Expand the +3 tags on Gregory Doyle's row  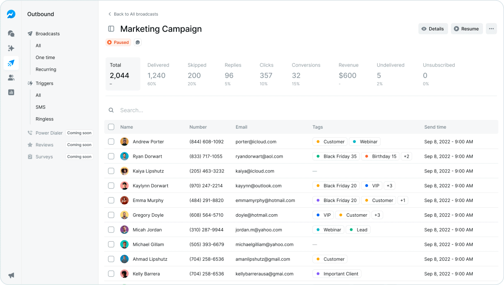click(378, 215)
